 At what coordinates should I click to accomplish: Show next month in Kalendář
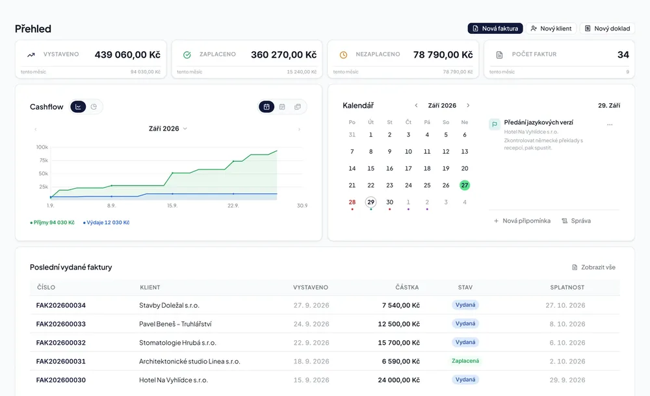pos(468,106)
